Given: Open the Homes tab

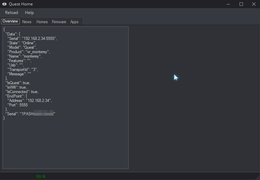Looking at the screenshot, I should pos(42,22).
